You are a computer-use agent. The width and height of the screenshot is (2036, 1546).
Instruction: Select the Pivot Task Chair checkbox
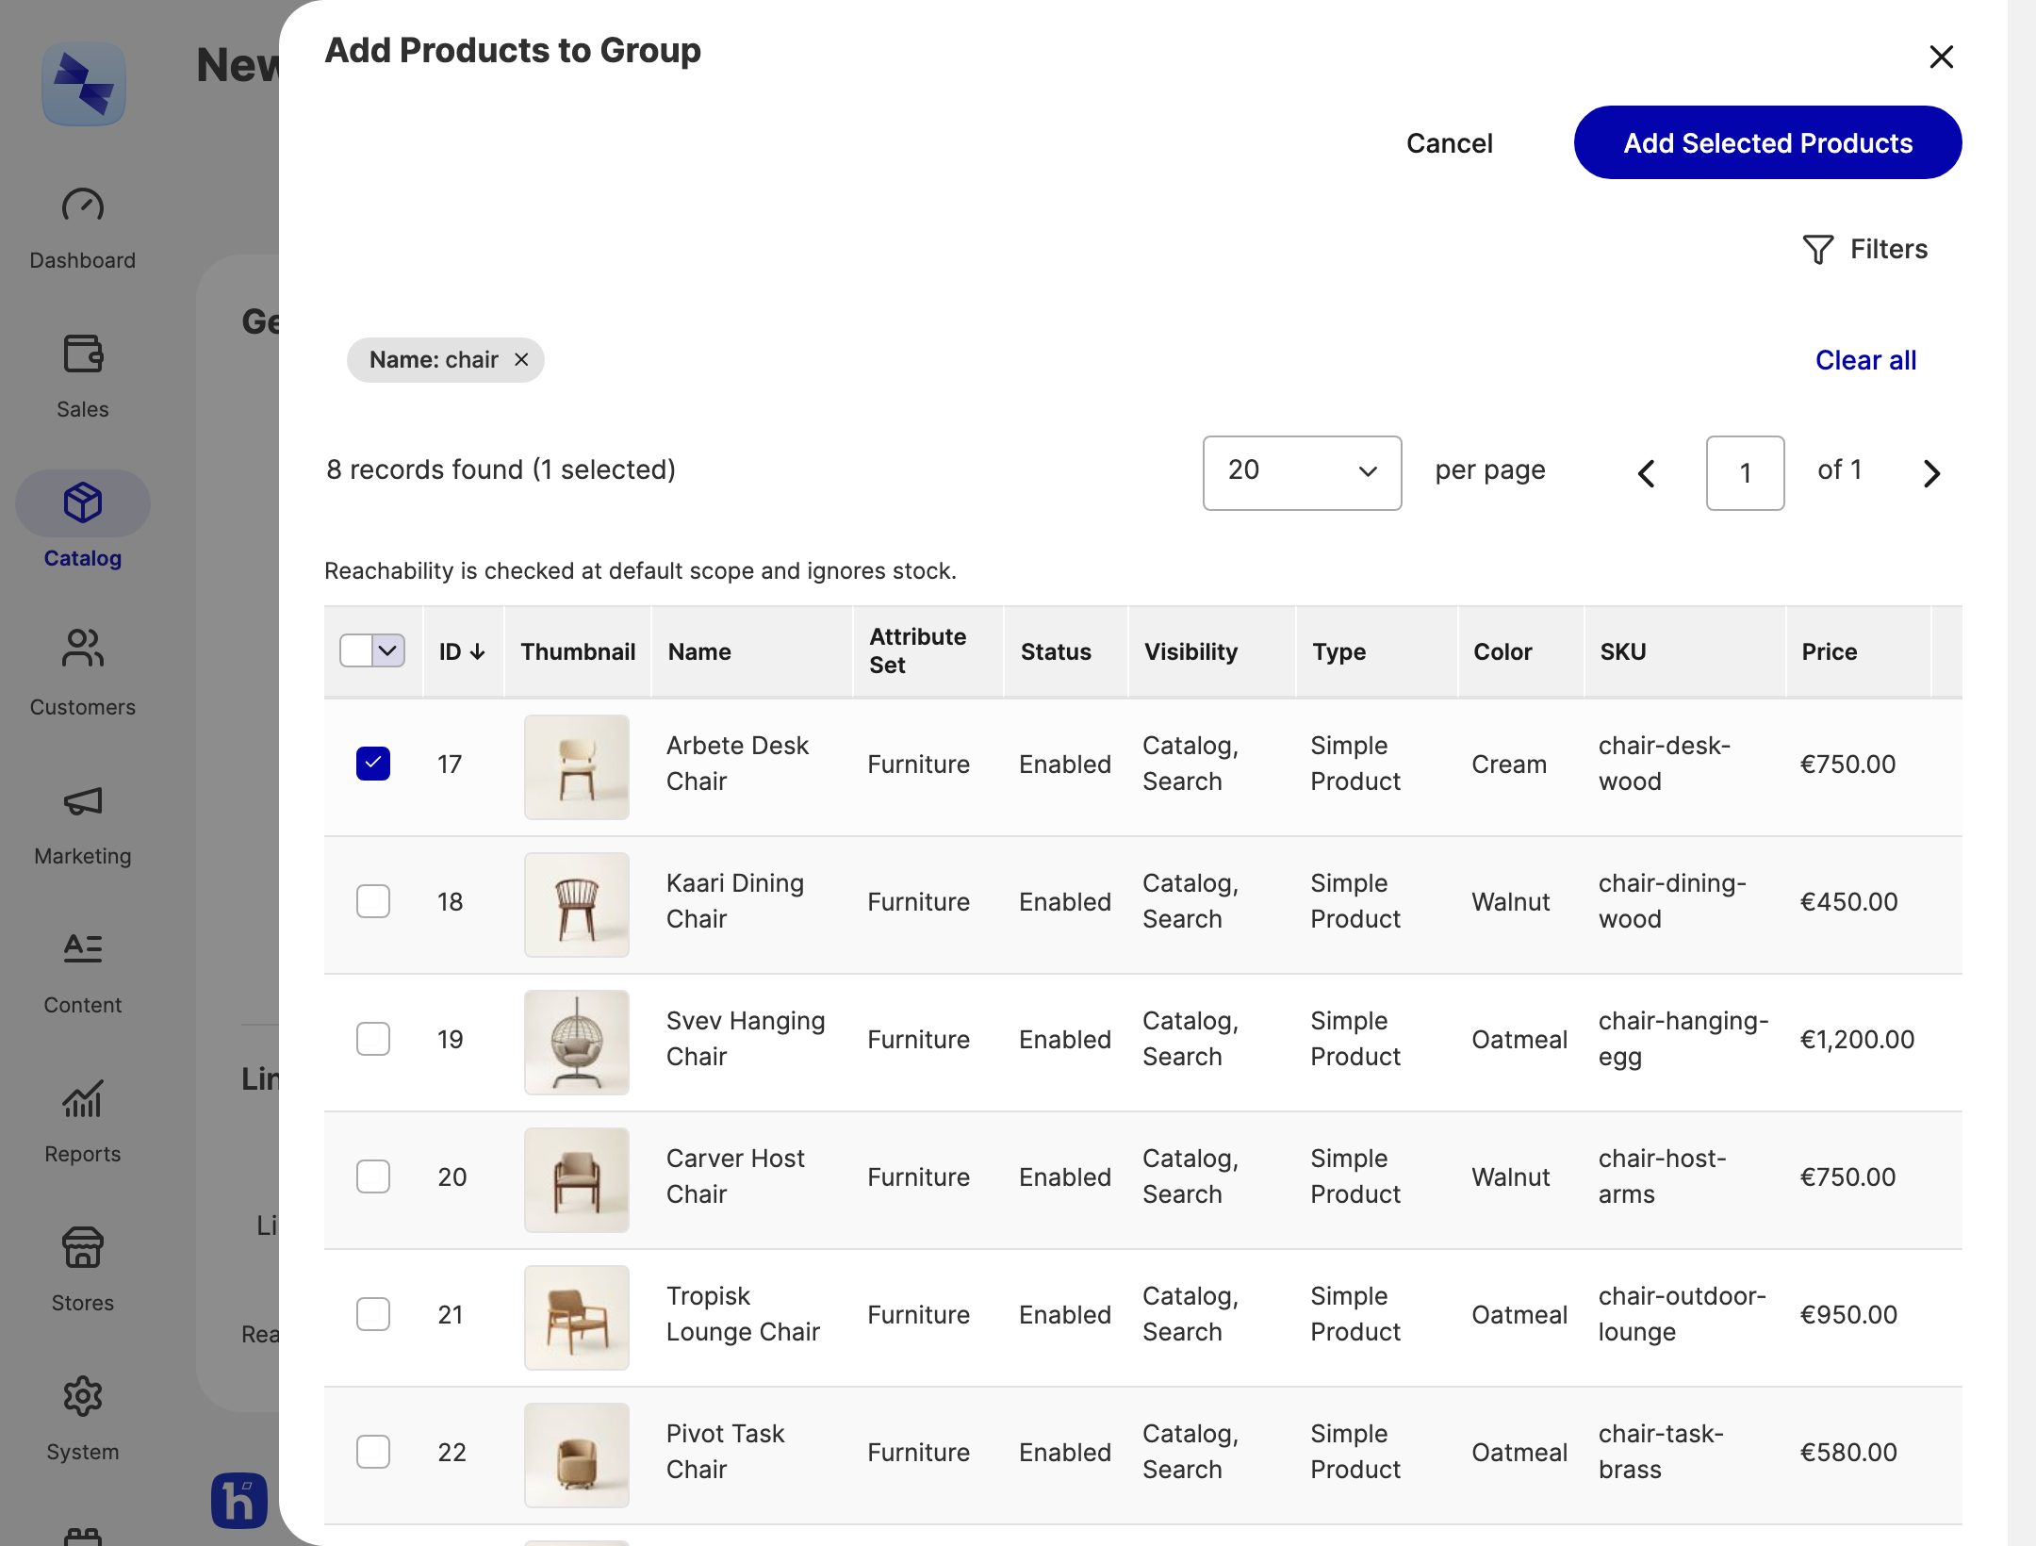373,1451
